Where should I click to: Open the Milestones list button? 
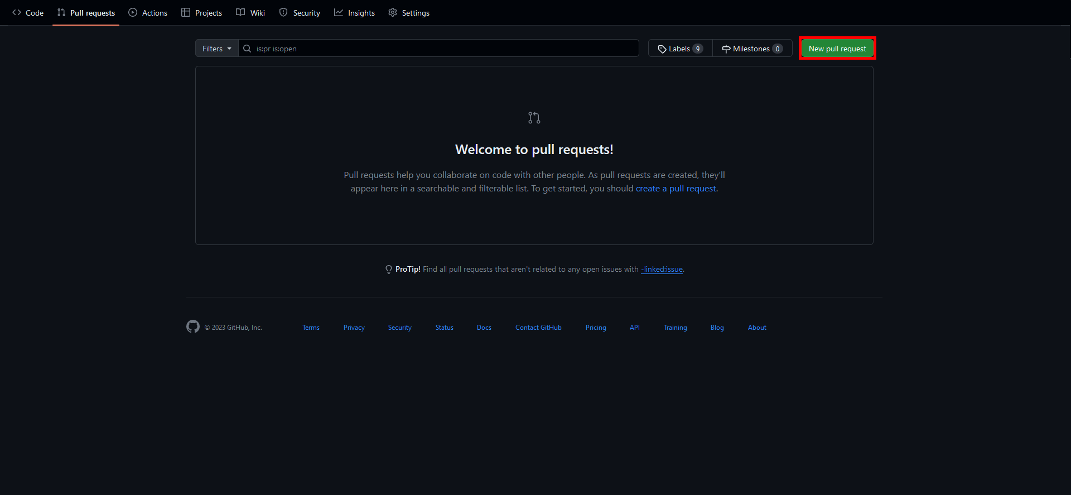(752, 49)
